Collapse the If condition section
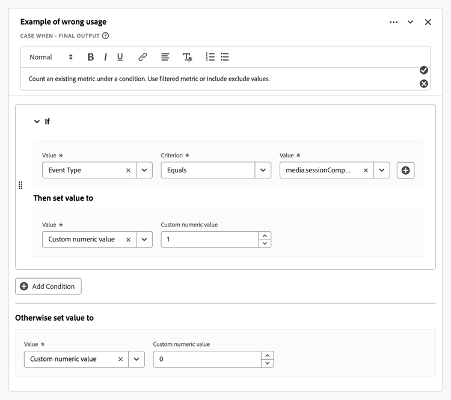451x400 pixels. pyautogui.click(x=37, y=122)
